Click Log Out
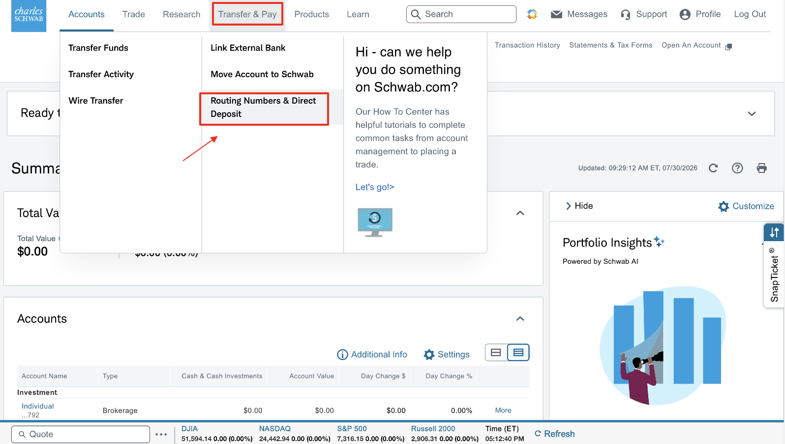 [x=750, y=14]
